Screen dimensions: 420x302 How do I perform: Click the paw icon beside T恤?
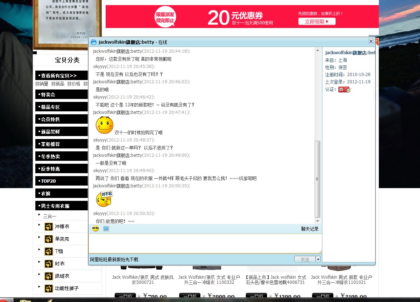[48, 251]
